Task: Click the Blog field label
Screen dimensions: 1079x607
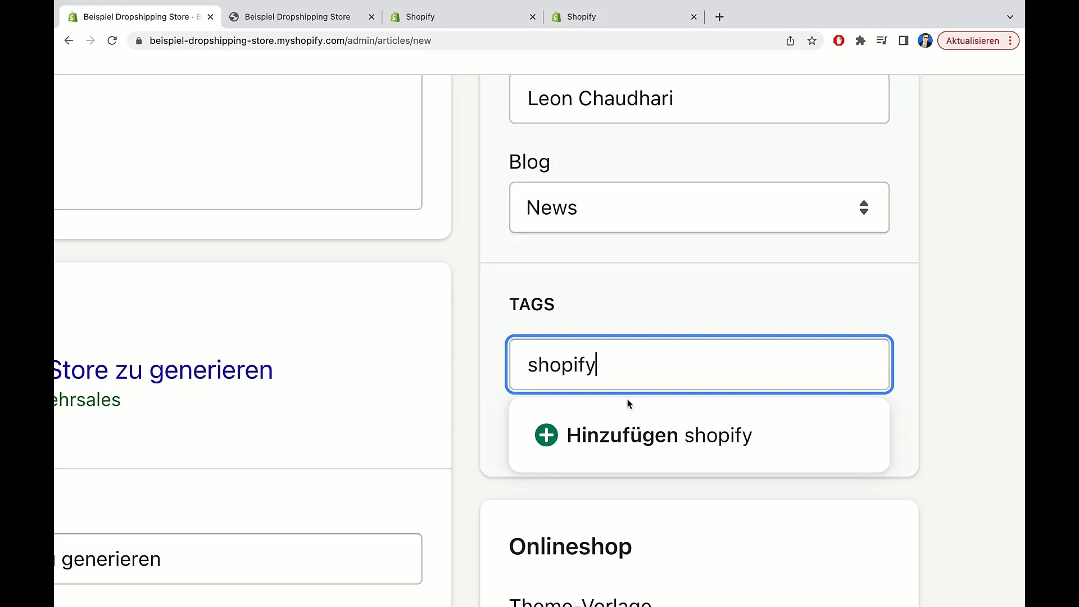Action: (529, 162)
